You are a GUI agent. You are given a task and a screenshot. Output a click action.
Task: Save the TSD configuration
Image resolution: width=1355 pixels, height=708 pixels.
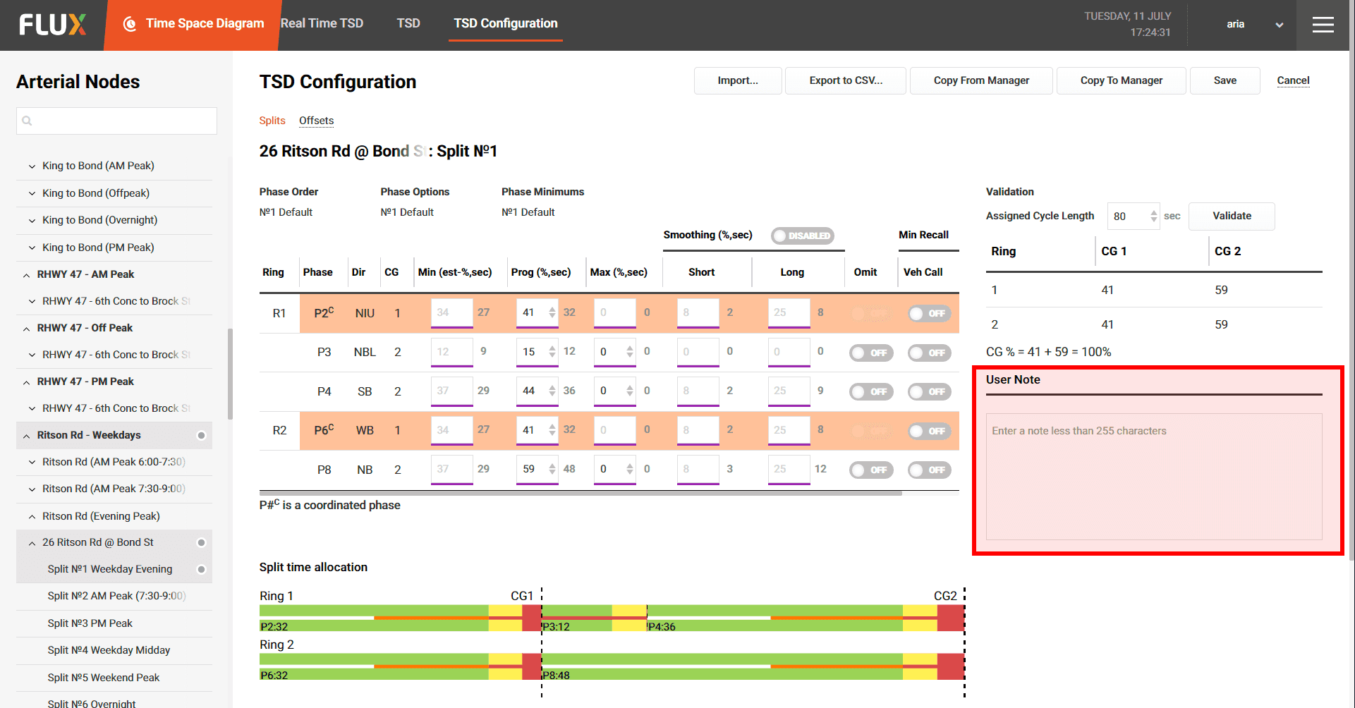(1225, 80)
